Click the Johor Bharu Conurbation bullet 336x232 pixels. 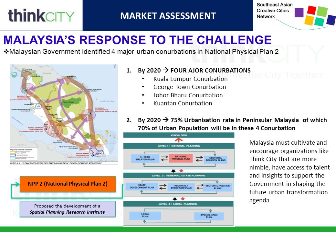click(x=188, y=95)
